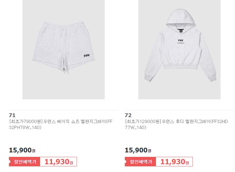The image size is (235, 172).
Task: Click the 할인혜택가 badge for the hoodie
Action: coord(140,162)
